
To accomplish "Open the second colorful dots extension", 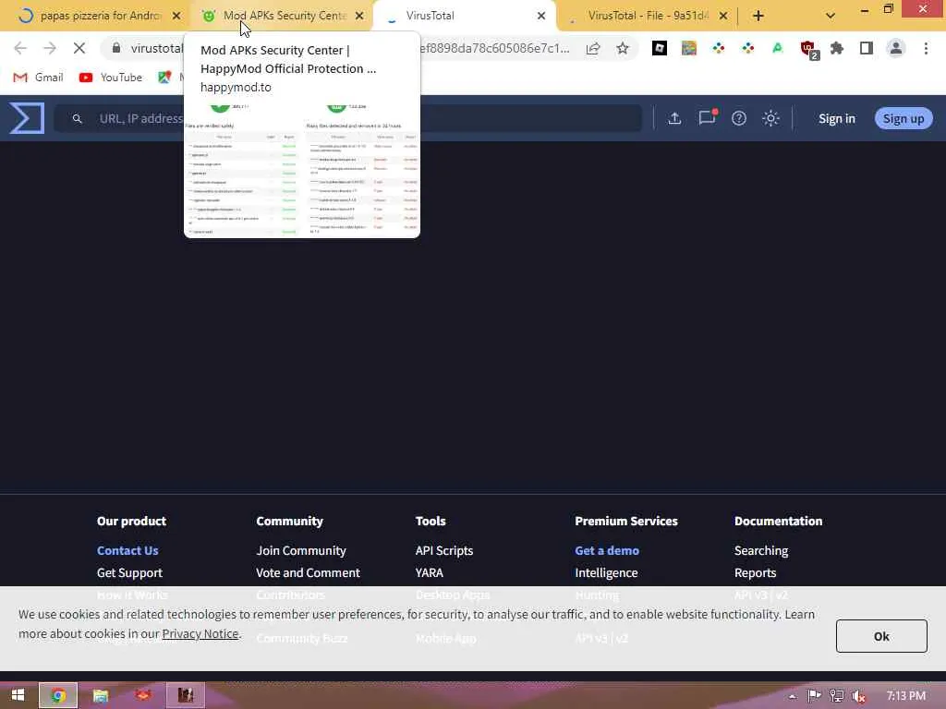I will coord(748,48).
